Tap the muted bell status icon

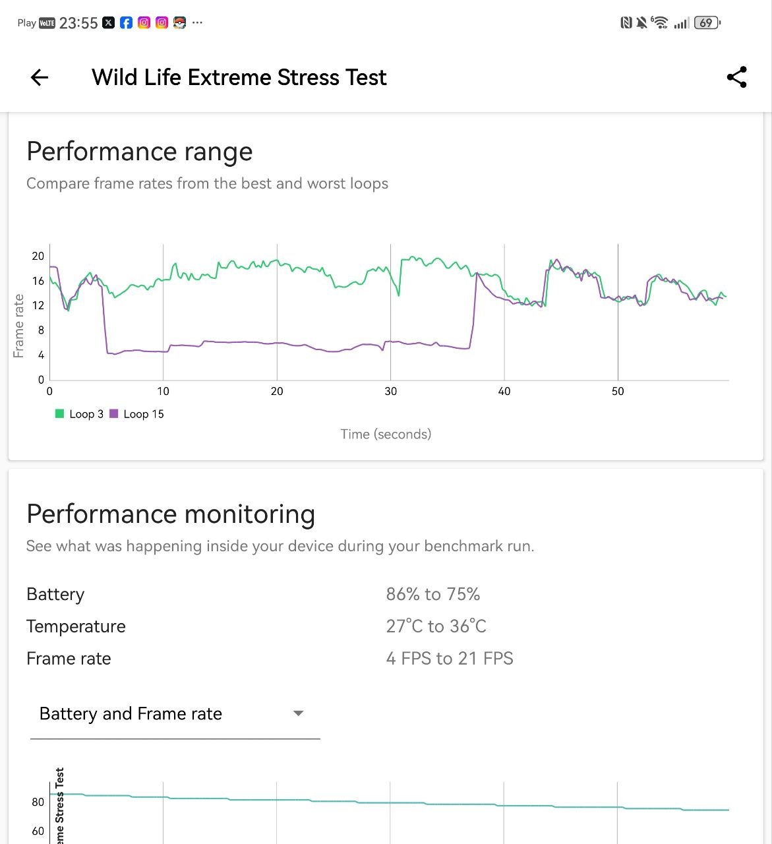[x=641, y=23]
